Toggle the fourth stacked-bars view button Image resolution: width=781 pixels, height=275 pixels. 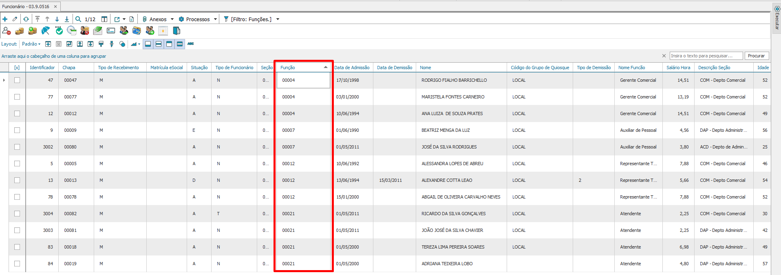180,44
